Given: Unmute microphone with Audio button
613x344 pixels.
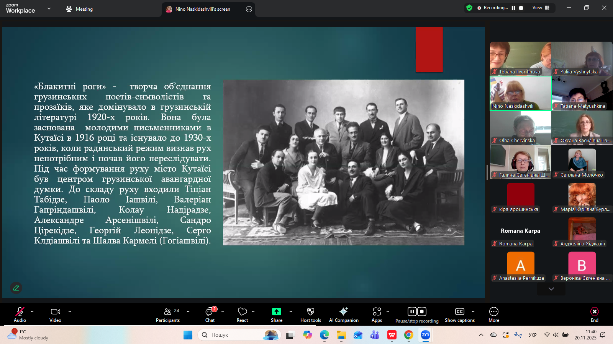Looking at the screenshot, I should (x=20, y=315).
